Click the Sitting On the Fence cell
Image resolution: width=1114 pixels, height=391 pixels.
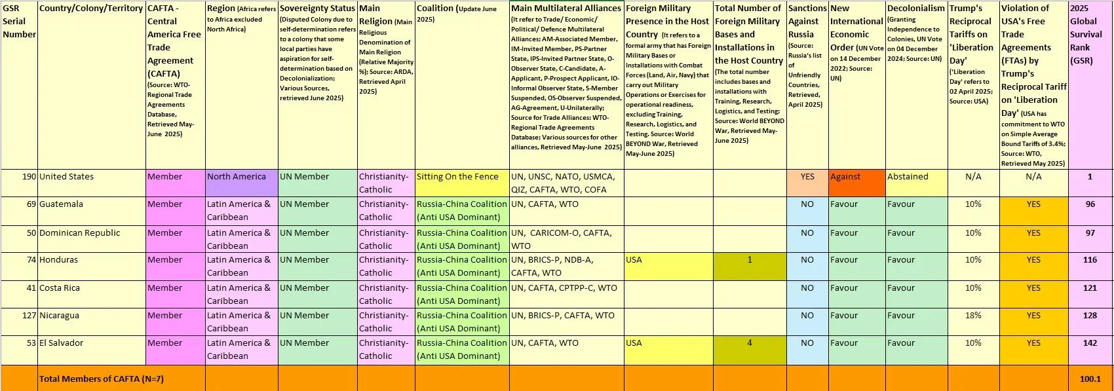(462, 183)
